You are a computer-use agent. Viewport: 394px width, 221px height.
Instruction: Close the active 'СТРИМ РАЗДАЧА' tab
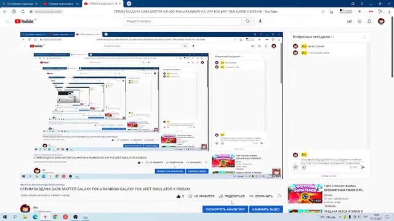coord(120,4)
